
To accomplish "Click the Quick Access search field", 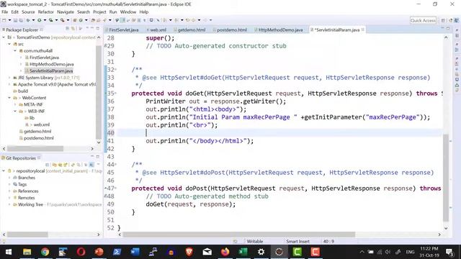I will (423, 20).
